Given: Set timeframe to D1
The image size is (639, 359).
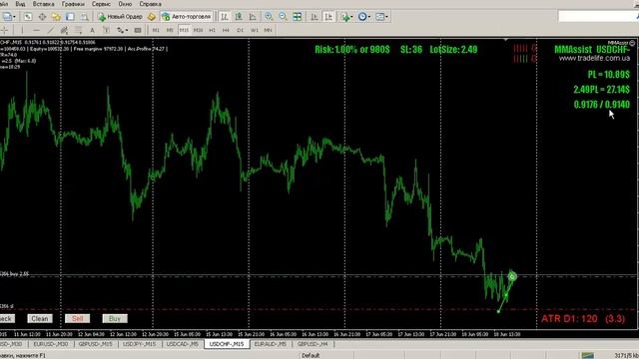Looking at the screenshot, I should click(240, 30).
